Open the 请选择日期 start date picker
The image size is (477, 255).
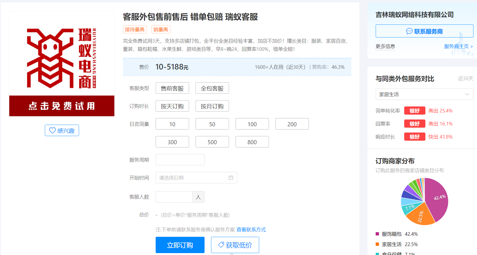(196, 178)
